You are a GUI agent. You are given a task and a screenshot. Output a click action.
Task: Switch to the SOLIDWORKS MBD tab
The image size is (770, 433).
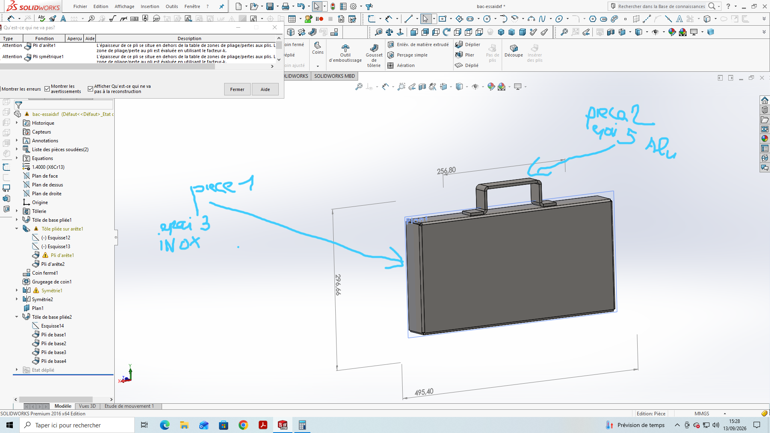pos(334,76)
